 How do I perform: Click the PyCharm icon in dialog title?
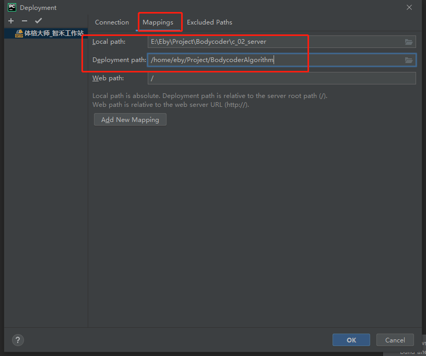(13, 7)
